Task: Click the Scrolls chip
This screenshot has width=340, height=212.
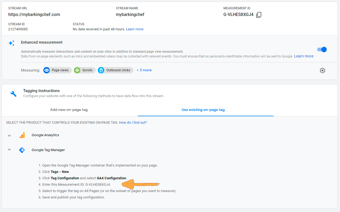Action: [85, 70]
